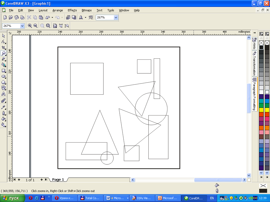The image size is (270, 202).
Task: Switch to DjVu Viewer taskbar button
Action: (x=142, y=198)
